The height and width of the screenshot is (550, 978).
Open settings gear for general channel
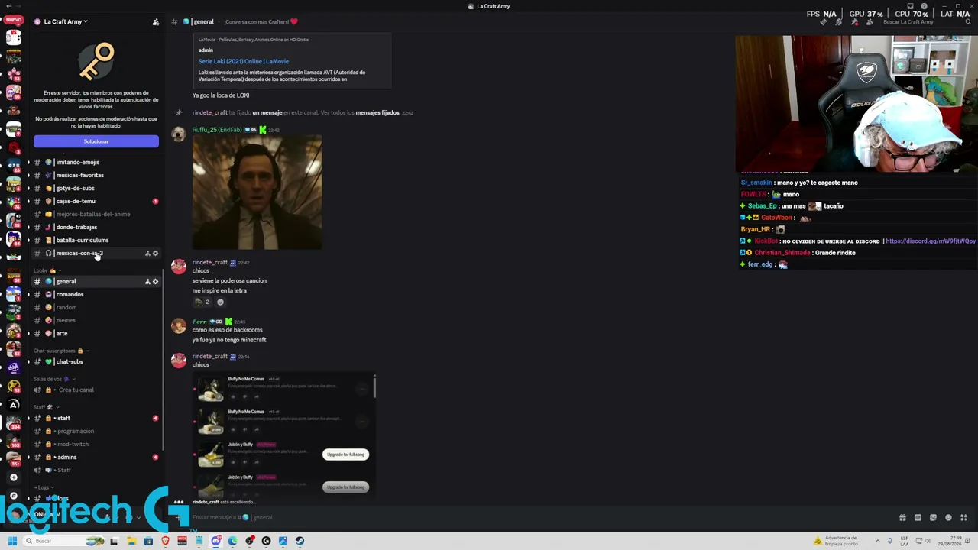tap(155, 282)
